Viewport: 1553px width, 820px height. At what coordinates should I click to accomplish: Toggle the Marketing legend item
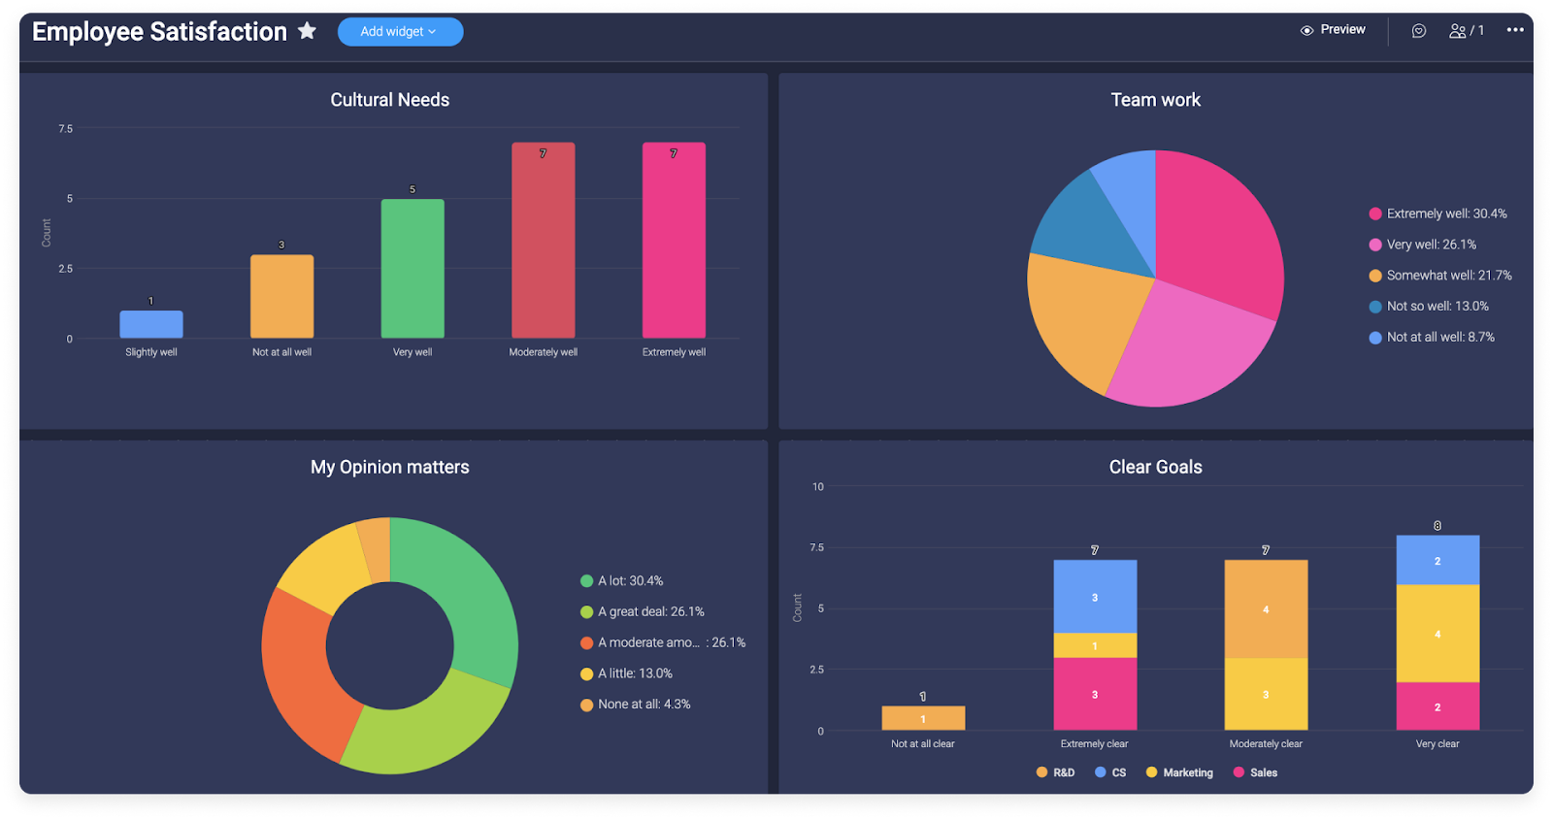(x=1179, y=772)
